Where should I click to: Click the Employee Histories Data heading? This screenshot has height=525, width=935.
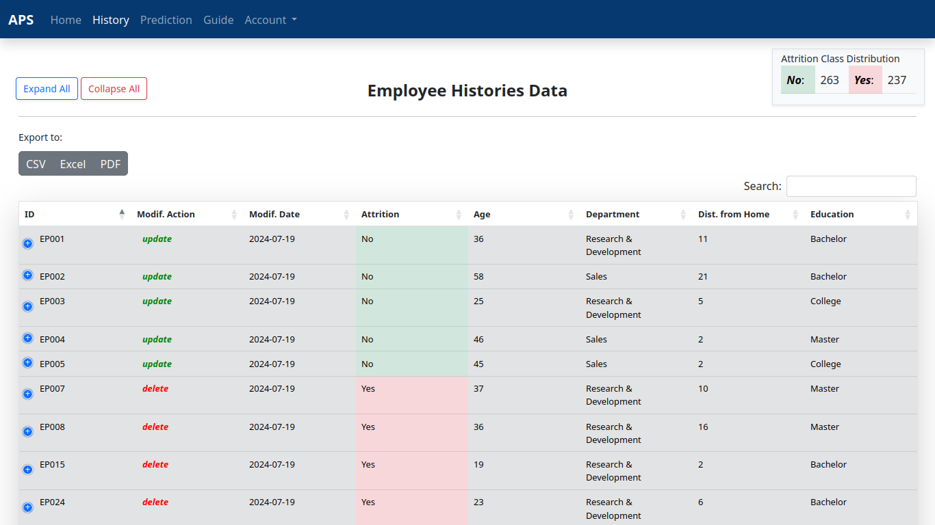[467, 91]
